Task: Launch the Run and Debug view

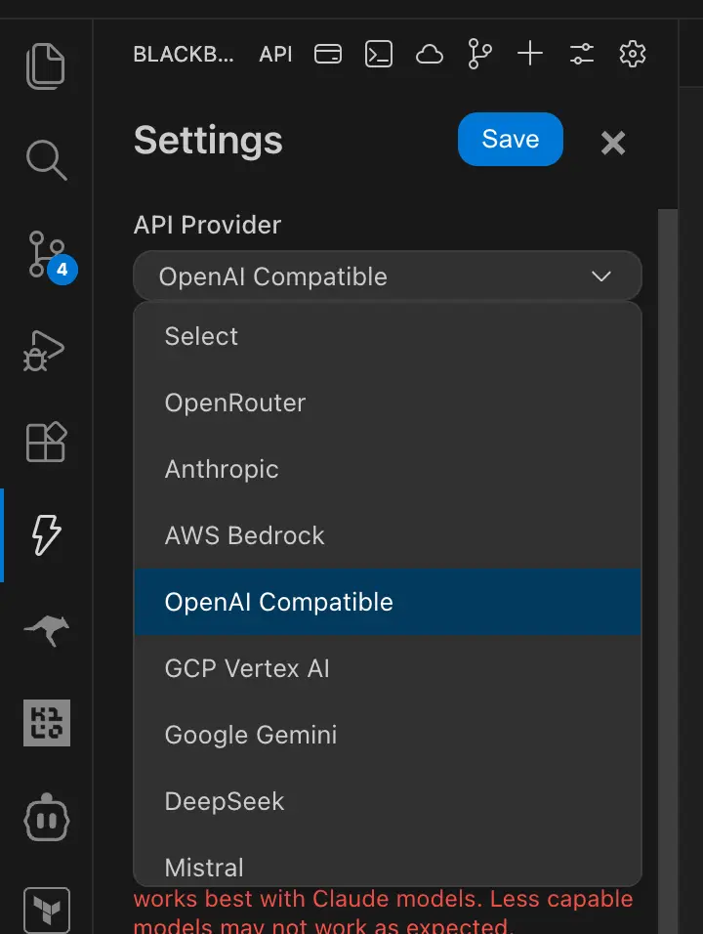Action: point(46,349)
